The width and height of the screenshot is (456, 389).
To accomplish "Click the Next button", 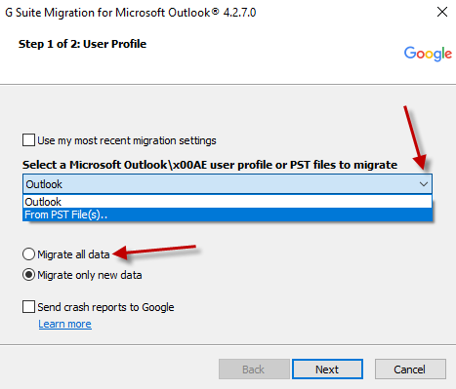I will pyautogui.click(x=327, y=370).
